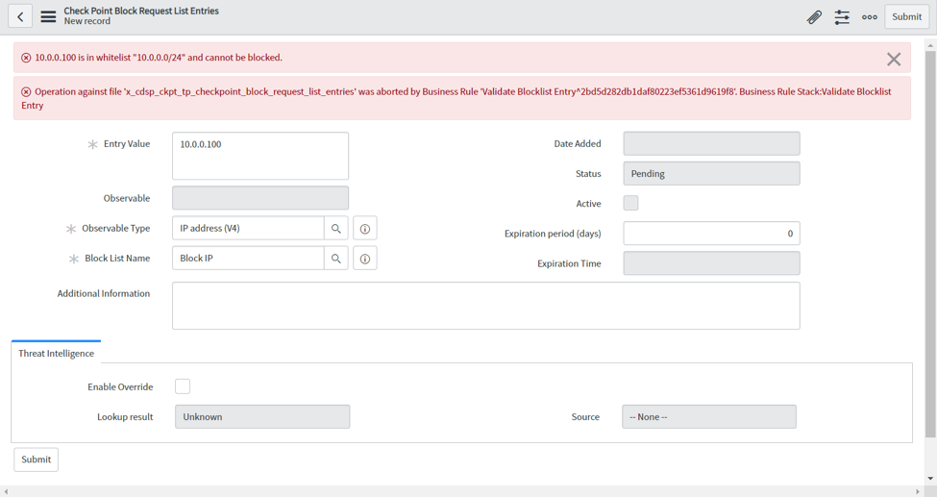937x497 pixels.
Task: Enable the Enable Override checkbox
Action: point(183,386)
